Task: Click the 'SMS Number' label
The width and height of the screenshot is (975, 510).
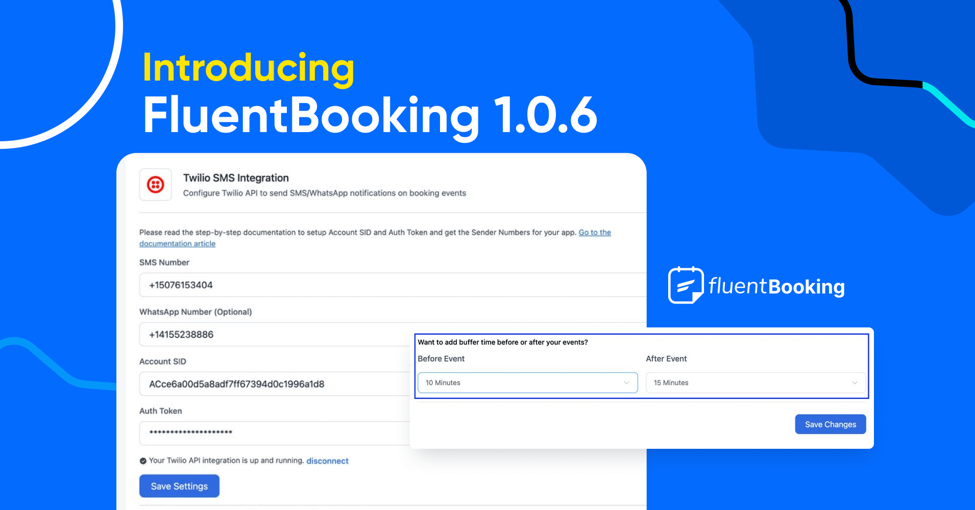Action: pyautogui.click(x=164, y=262)
